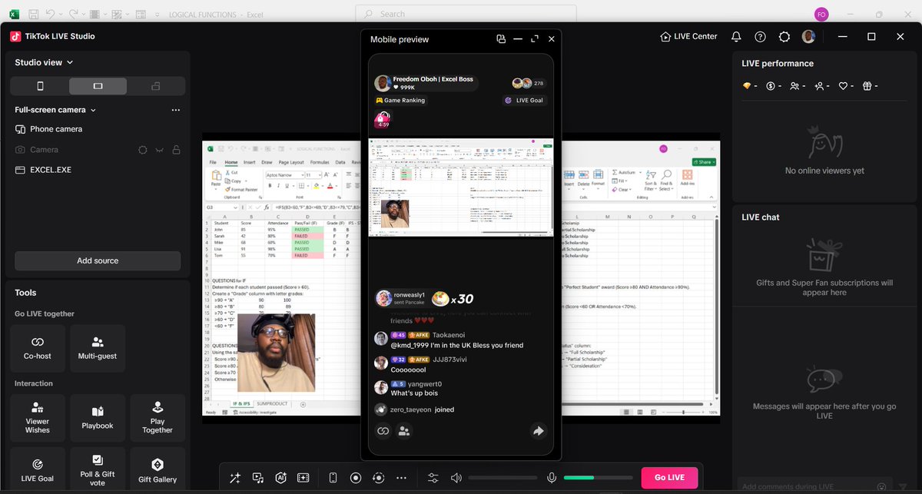The width and height of the screenshot is (922, 494).
Task: Click the enhancement magic wand icon in bottom toolbar
Action: pos(235,477)
